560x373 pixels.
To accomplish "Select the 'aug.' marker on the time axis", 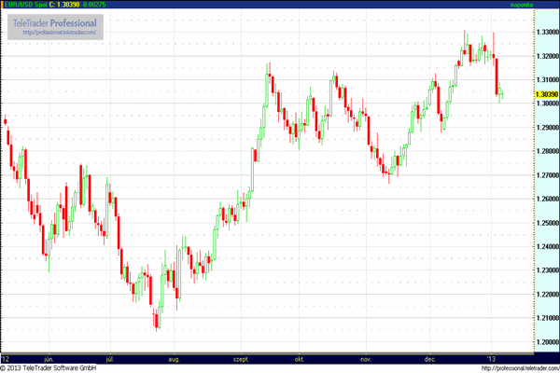I will point(174,357).
